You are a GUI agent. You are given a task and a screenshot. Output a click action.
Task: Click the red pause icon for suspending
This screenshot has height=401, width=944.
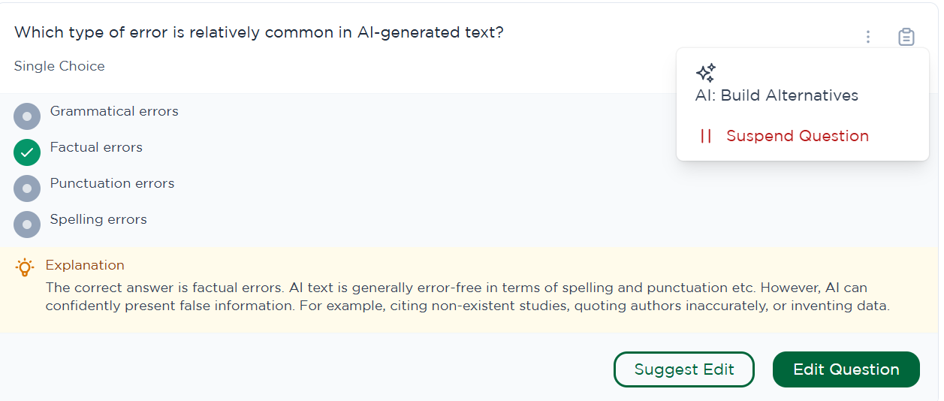pos(705,136)
